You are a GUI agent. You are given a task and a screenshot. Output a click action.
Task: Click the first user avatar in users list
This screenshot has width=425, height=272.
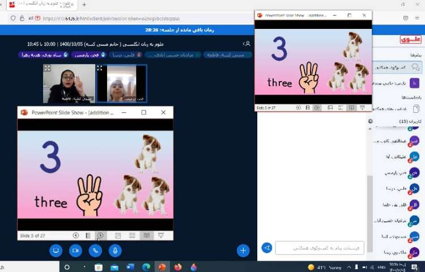[x=414, y=125]
